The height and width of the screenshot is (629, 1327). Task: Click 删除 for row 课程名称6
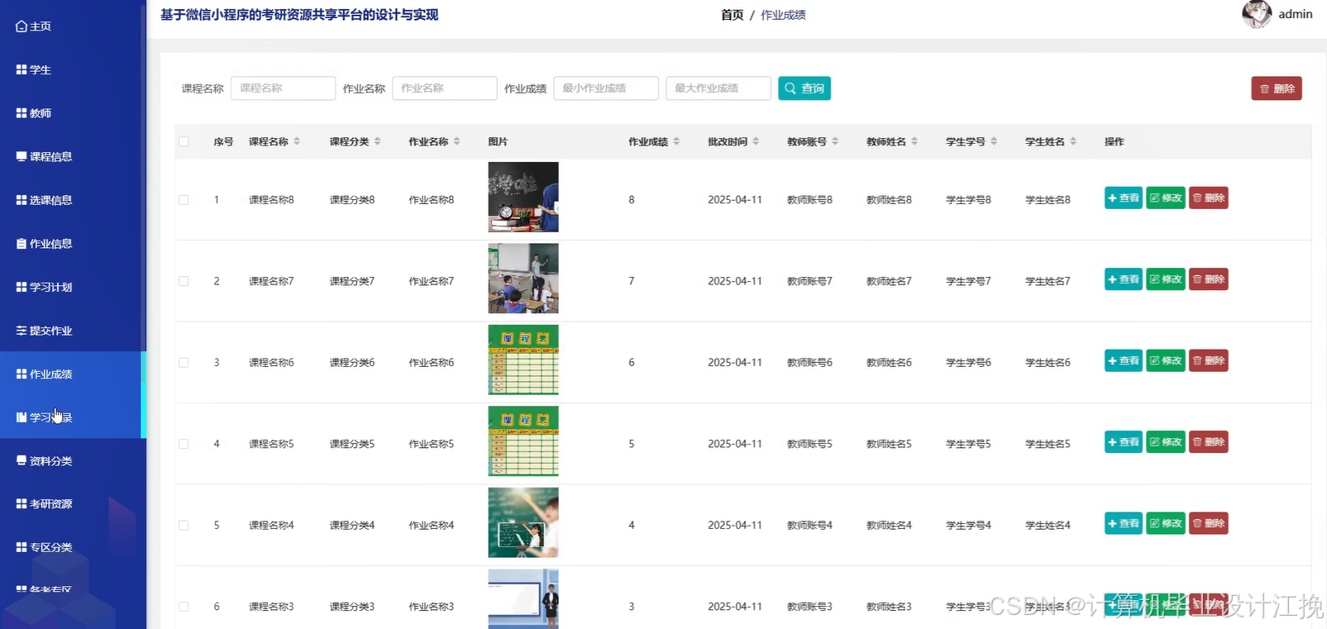pyautogui.click(x=1209, y=360)
